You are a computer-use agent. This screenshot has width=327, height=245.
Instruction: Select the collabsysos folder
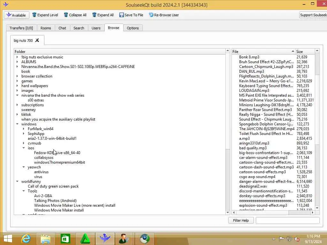(44, 158)
